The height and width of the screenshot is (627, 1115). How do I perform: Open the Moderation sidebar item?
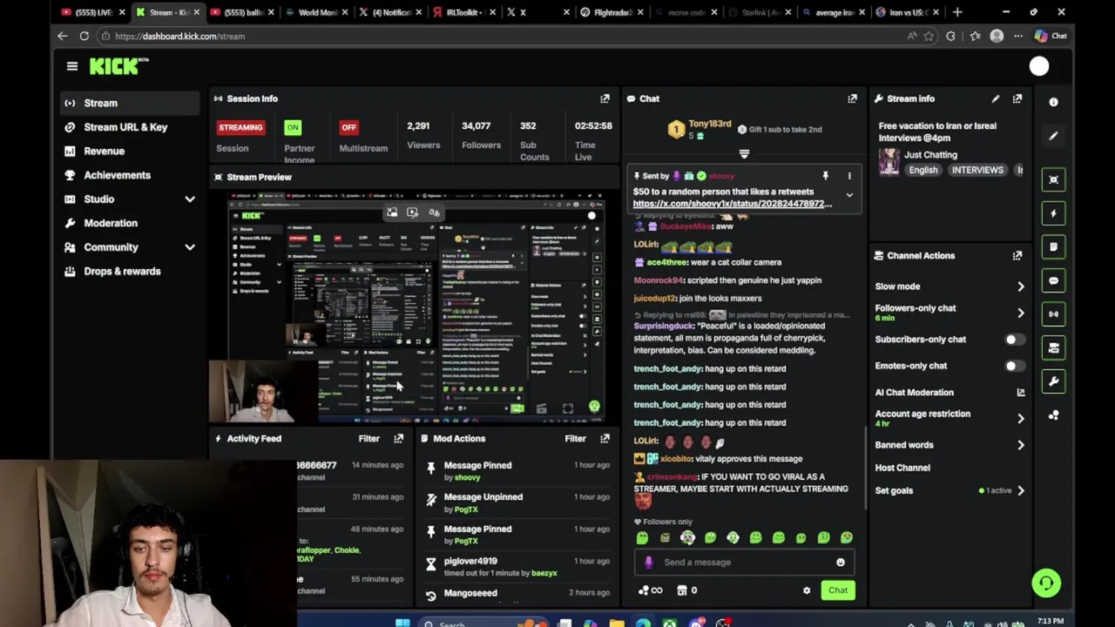(131, 223)
